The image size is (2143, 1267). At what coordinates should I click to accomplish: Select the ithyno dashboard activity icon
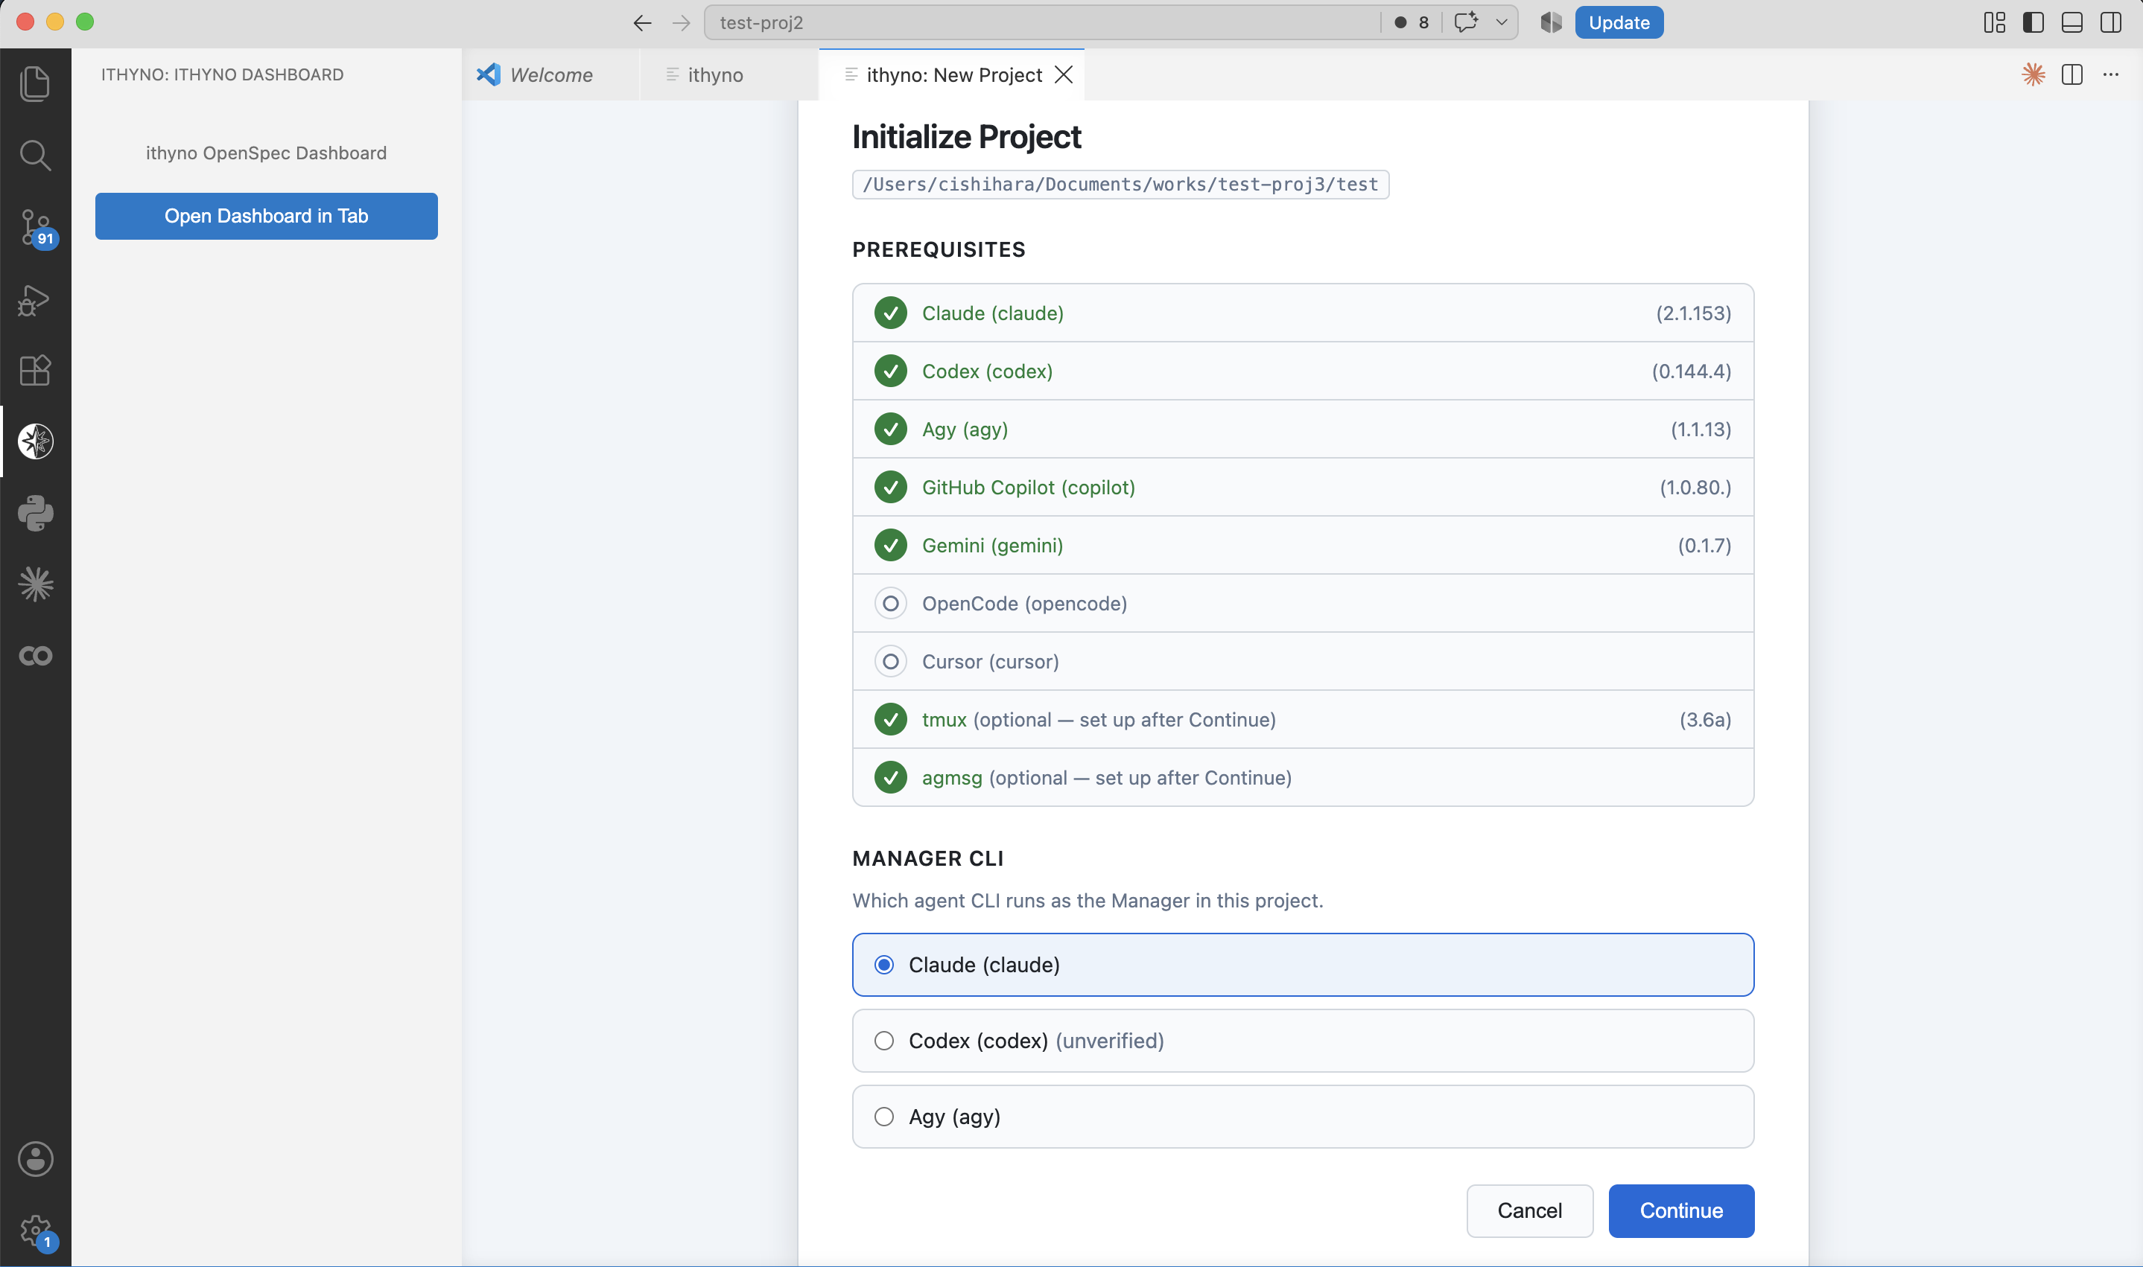pos(35,441)
